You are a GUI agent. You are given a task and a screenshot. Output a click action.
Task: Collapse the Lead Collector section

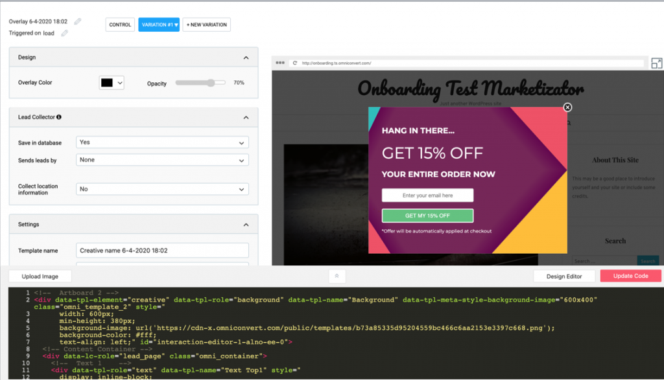[x=246, y=117]
